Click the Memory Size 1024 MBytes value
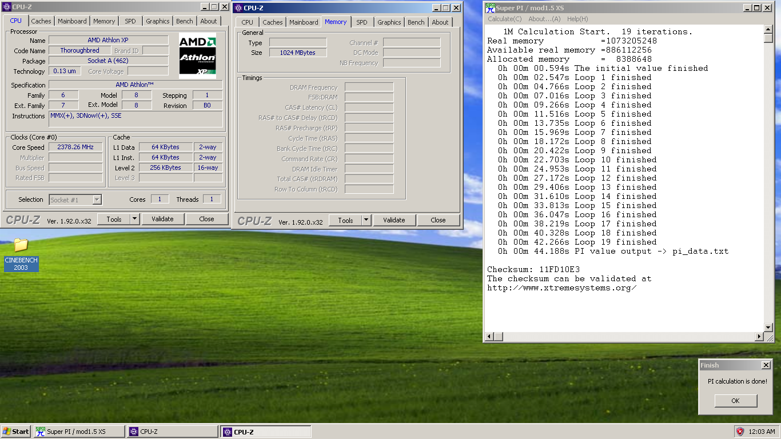Viewport: 781px width, 439px height. [298, 53]
